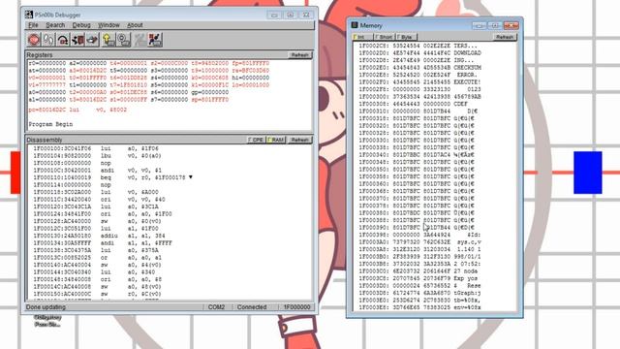Select disassembly line 1F000150 sw r0
The height and width of the screenshot is (349, 620).
(97, 294)
